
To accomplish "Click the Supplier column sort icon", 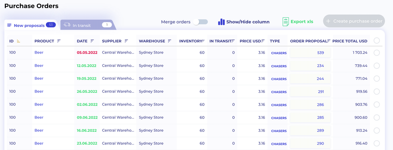I will click(126, 41).
